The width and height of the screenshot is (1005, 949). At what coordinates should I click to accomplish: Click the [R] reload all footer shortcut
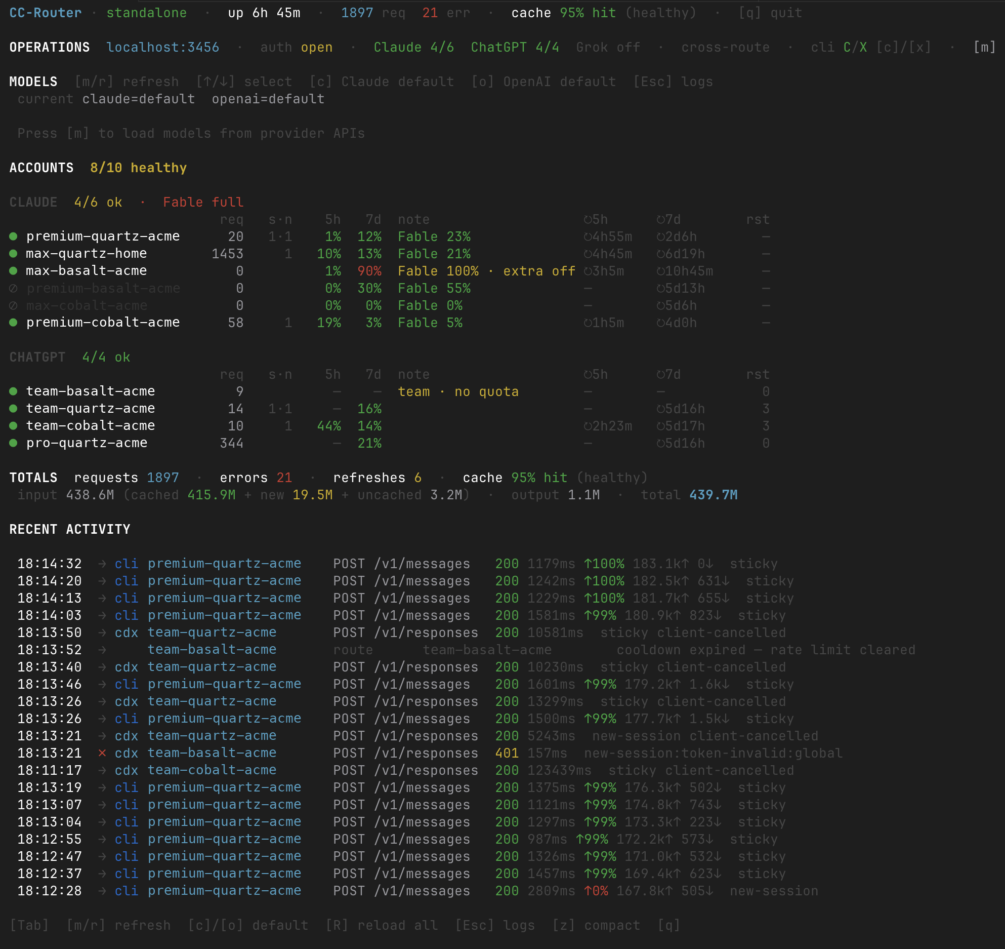[382, 925]
